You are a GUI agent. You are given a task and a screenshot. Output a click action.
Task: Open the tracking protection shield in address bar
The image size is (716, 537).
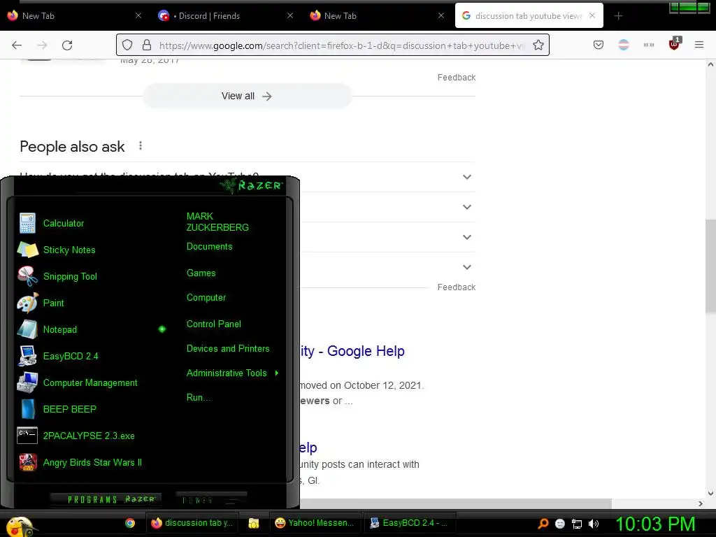tap(127, 45)
